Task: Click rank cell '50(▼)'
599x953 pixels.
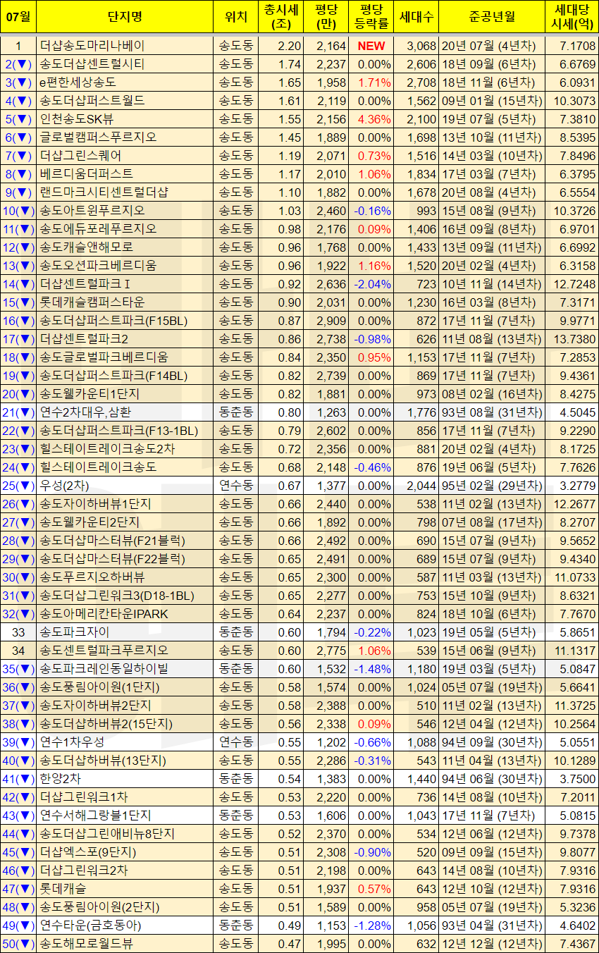Action: [18, 944]
